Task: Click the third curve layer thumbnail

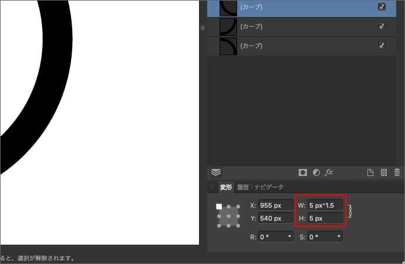Action: click(228, 46)
